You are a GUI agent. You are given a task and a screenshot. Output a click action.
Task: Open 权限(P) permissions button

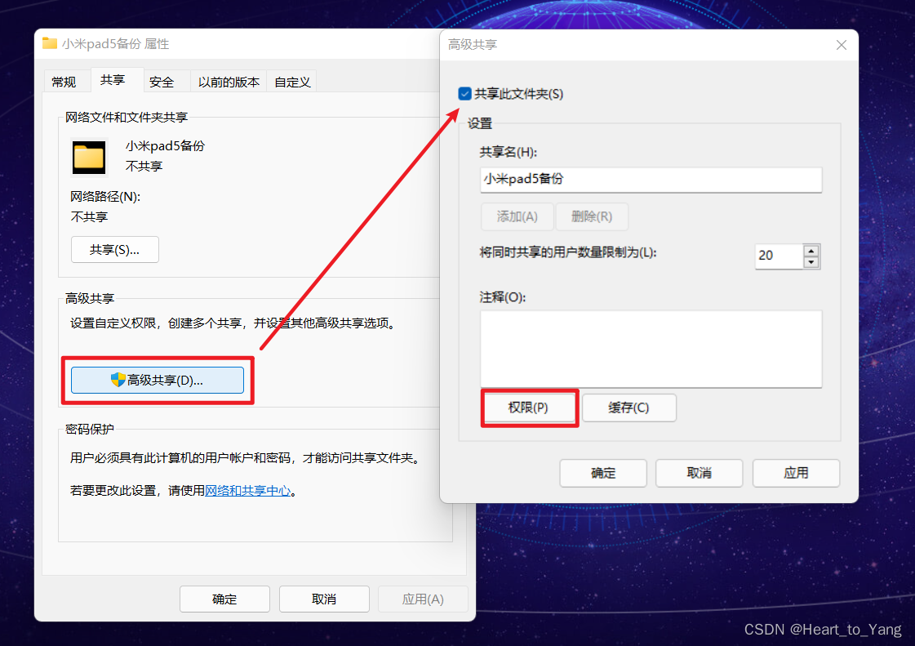click(x=529, y=408)
